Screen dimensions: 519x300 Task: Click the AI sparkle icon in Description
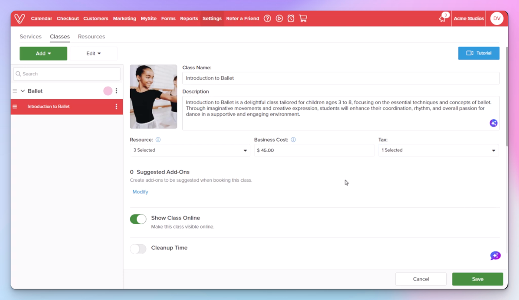click(x=493, y=123)
